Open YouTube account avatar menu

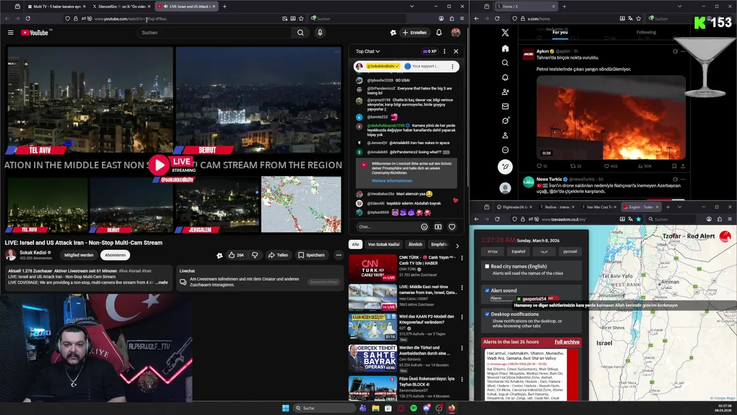455,33
